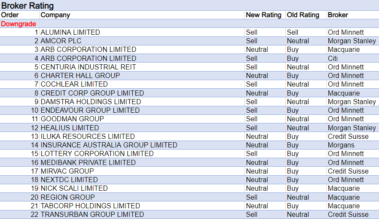Click order number 20 for REGION GROUP

[x=34, y=197]
